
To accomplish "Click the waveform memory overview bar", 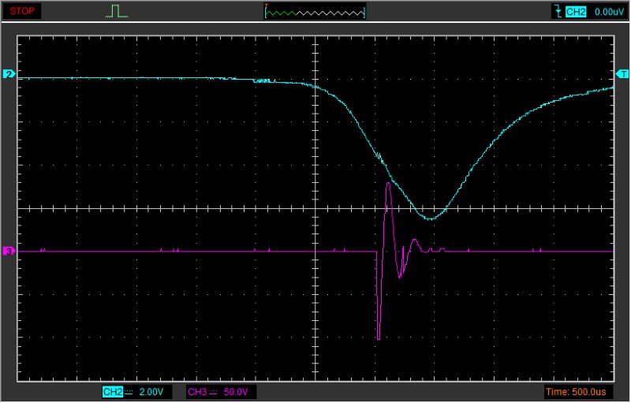I will tap(315, 13).
